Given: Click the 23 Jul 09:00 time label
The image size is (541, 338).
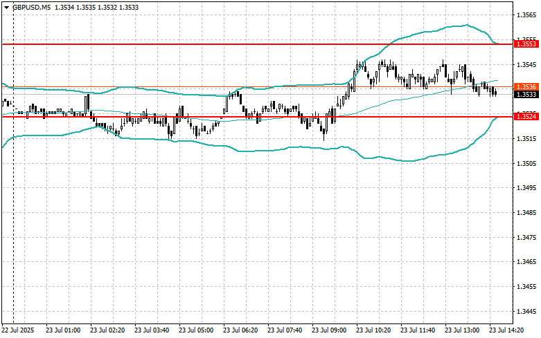Looking at the screenshot, I should [x=329, y=330].
